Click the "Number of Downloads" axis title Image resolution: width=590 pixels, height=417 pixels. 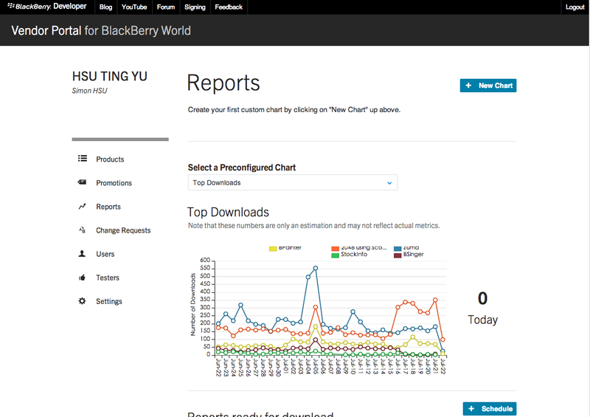[193, 304]
